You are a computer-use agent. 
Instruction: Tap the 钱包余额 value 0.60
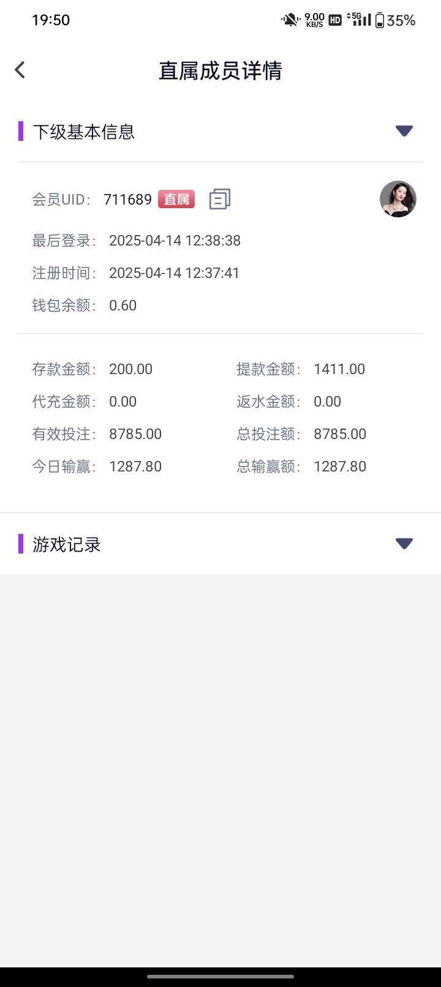click(x=123, y=306)
